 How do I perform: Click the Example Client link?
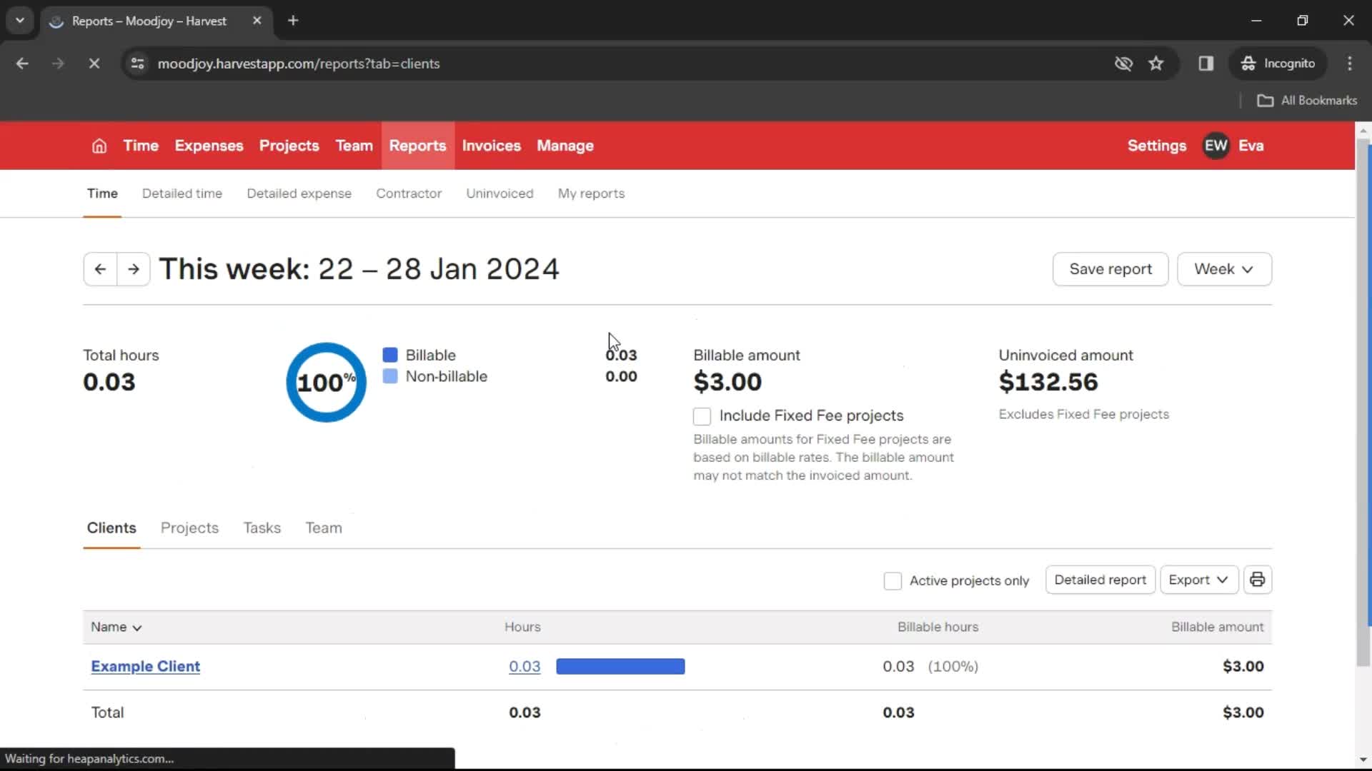(x=145, y=665)
